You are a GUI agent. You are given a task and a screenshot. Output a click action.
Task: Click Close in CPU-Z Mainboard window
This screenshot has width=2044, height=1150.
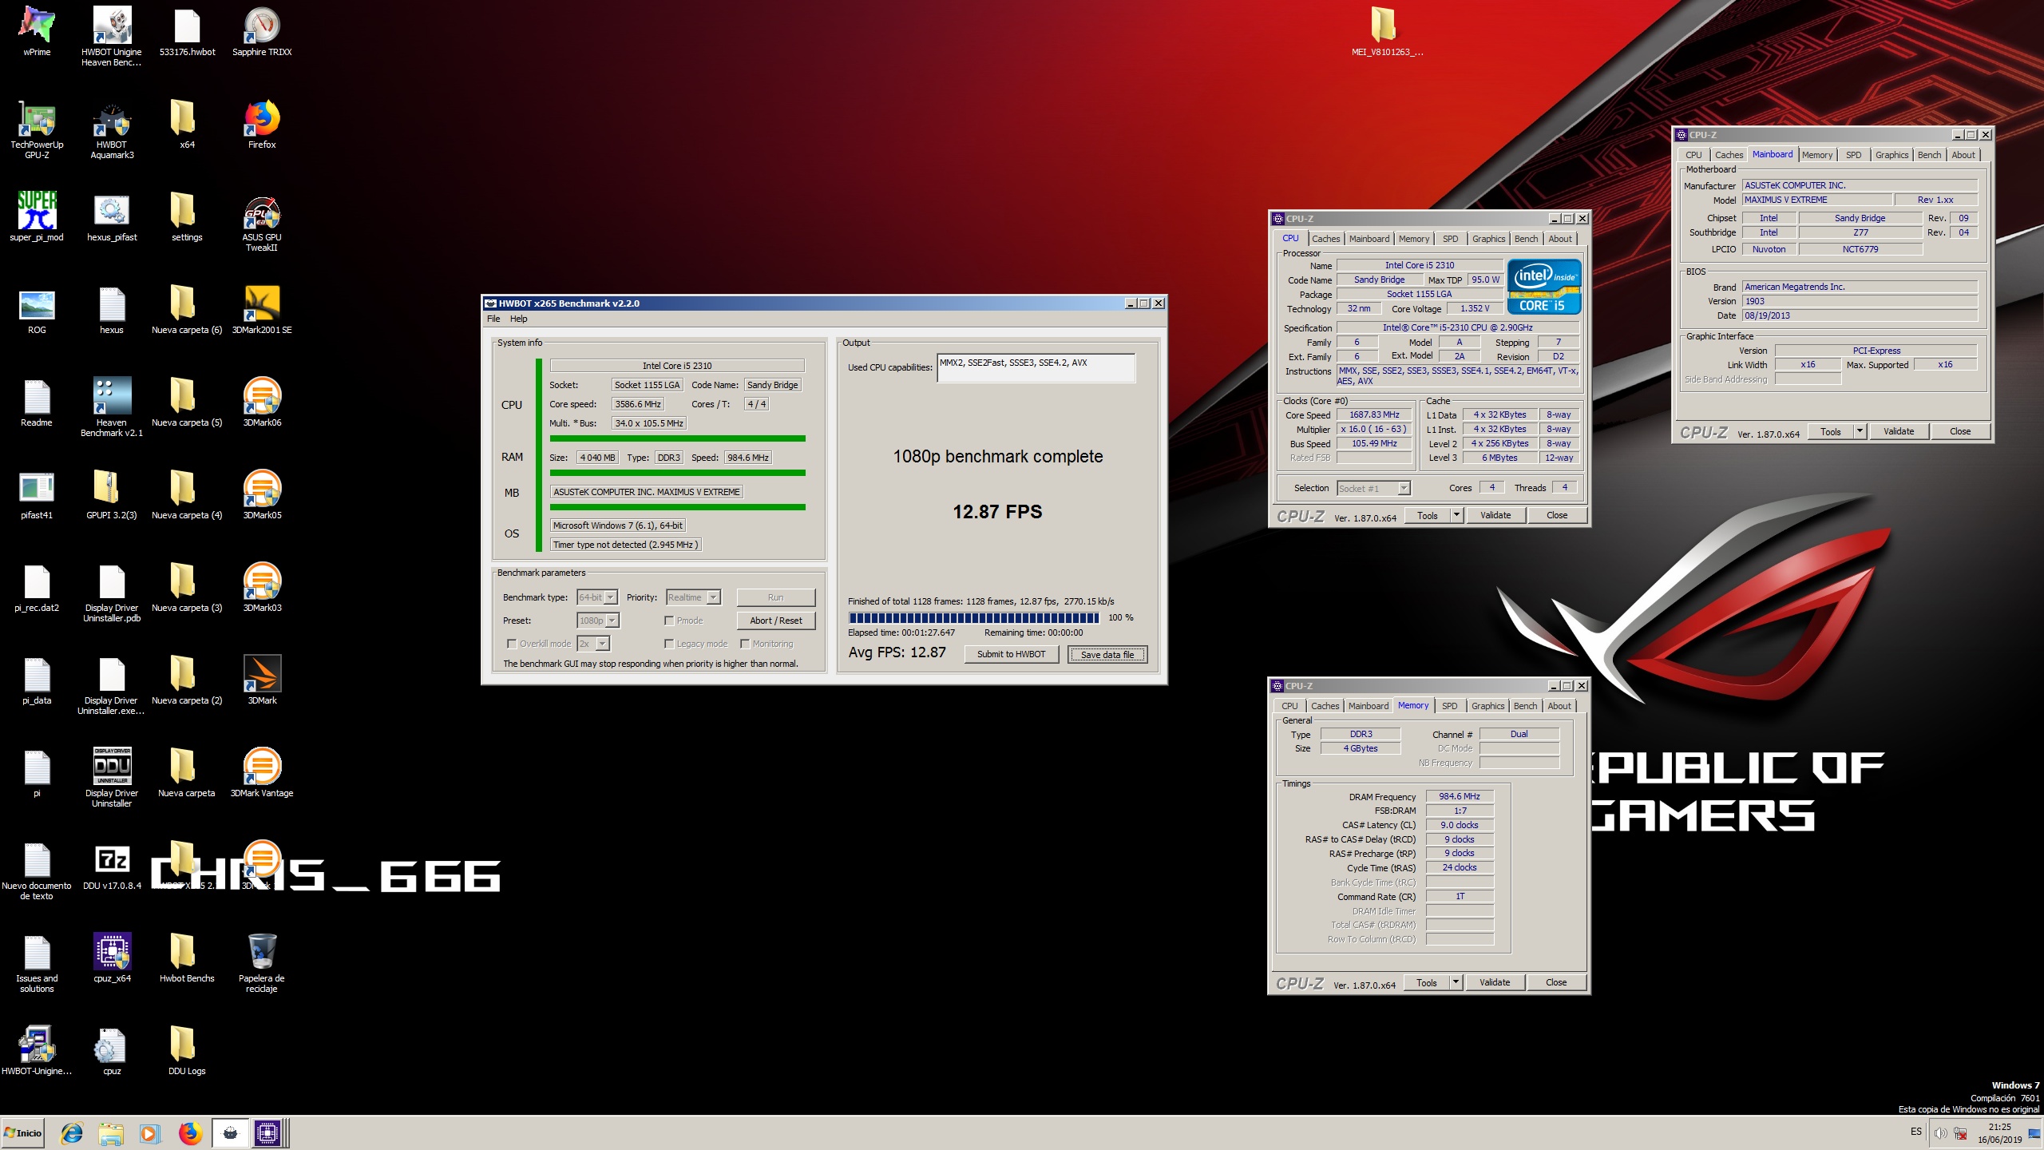1960,431
